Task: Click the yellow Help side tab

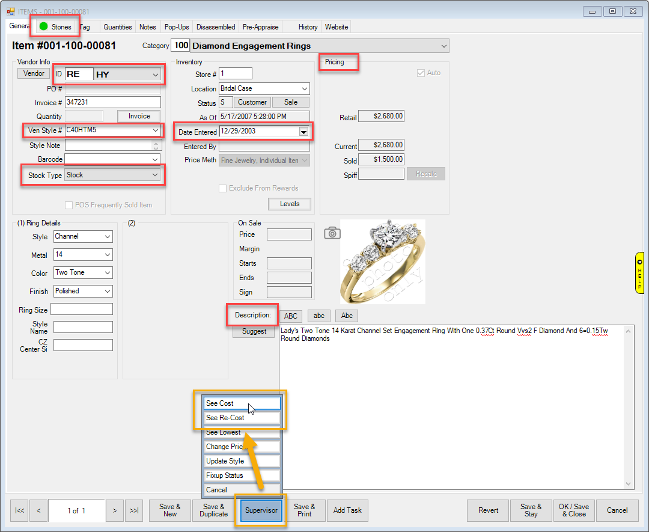Action: click(639, 273)
